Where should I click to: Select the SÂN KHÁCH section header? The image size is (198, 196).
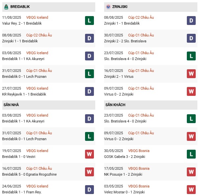tap(115, 105)
